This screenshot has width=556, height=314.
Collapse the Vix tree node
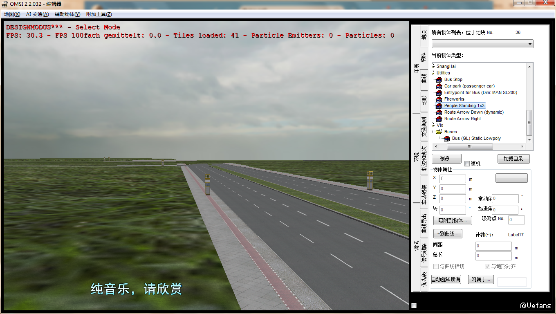433,125
